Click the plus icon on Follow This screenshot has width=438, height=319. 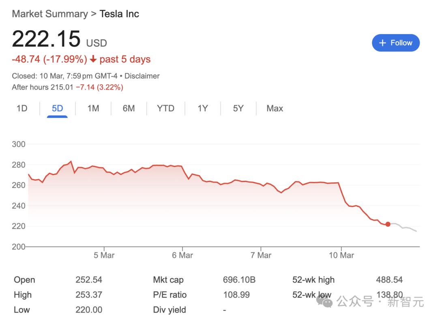382,43
